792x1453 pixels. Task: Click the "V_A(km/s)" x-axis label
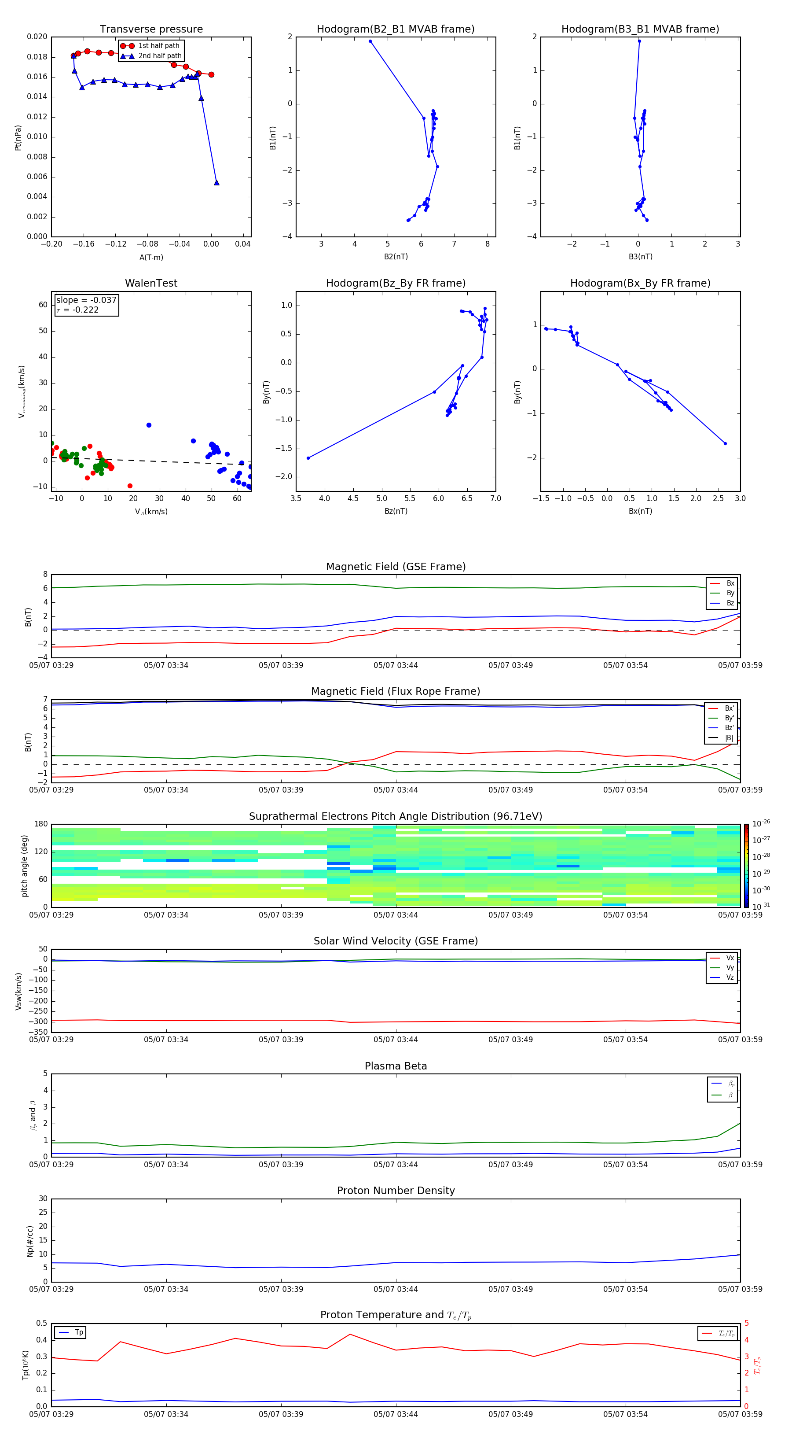(151, 512)
